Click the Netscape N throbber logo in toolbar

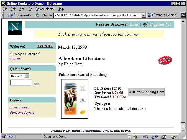pos(183,15)
